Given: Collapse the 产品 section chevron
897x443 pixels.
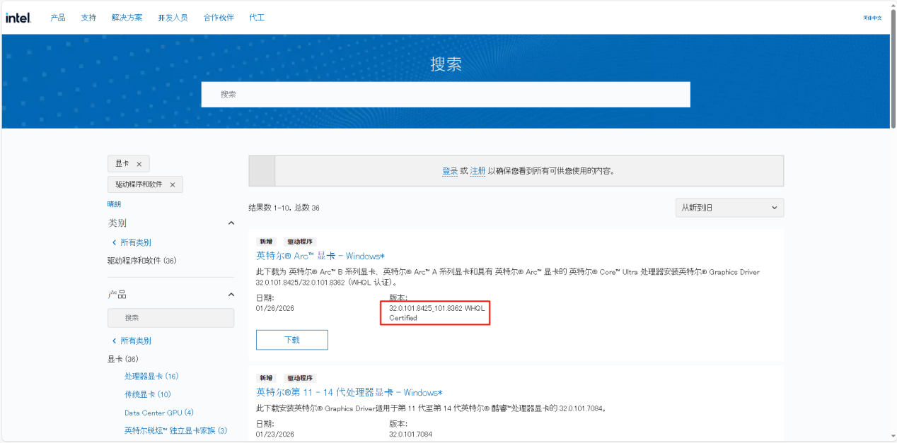Looking at the screenshot, I should pyautogui.click(x=231, y=295).
